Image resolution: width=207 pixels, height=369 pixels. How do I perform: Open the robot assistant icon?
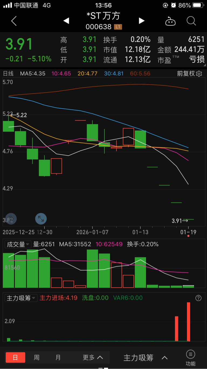(170, 21)
